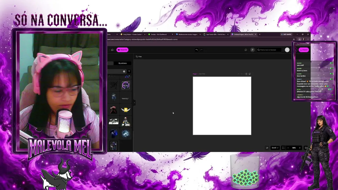Click the pink Upgrade button

click(122, 50)
